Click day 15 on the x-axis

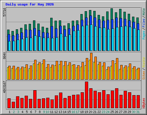pos(69,112)
